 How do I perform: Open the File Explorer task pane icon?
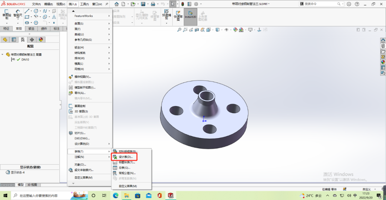383,52
